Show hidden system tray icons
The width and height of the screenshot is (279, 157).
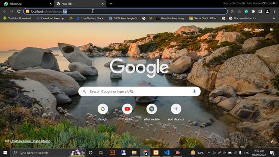pos(209,153)
